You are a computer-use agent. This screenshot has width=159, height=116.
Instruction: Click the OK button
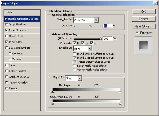pos(144,12)
